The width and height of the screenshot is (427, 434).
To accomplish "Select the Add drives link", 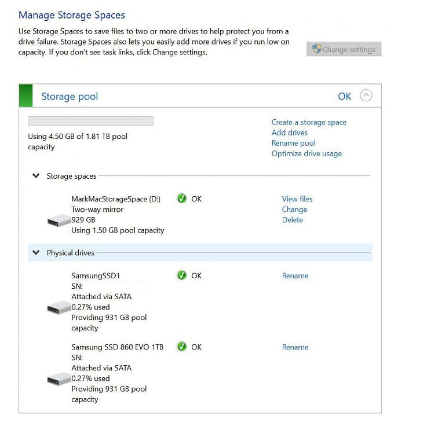I will pos(289,133).
